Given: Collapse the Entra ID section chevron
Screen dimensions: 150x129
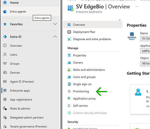Looking at the screenshot, I should click(x=55, y=37).
